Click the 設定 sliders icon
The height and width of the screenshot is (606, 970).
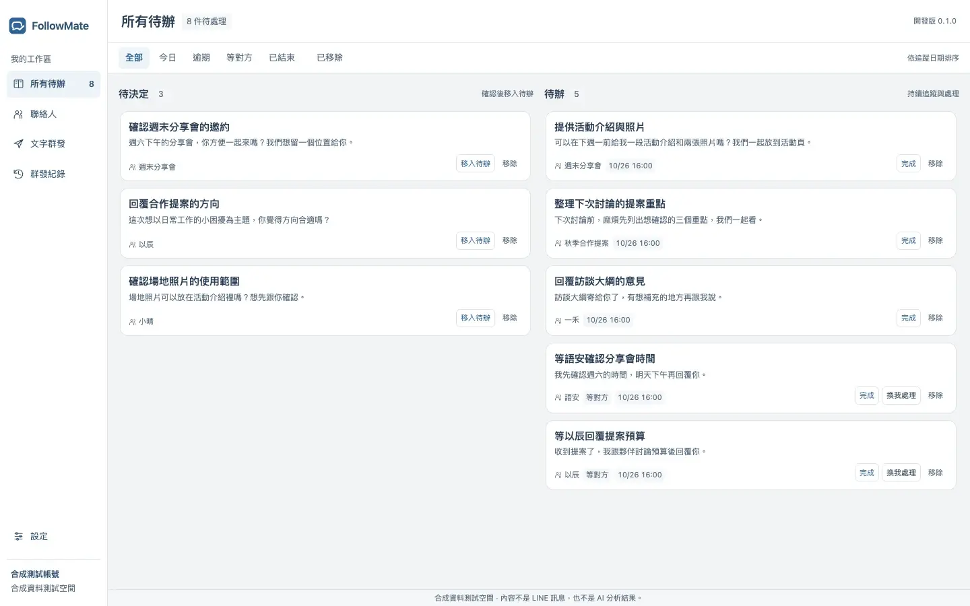point(18,537)
